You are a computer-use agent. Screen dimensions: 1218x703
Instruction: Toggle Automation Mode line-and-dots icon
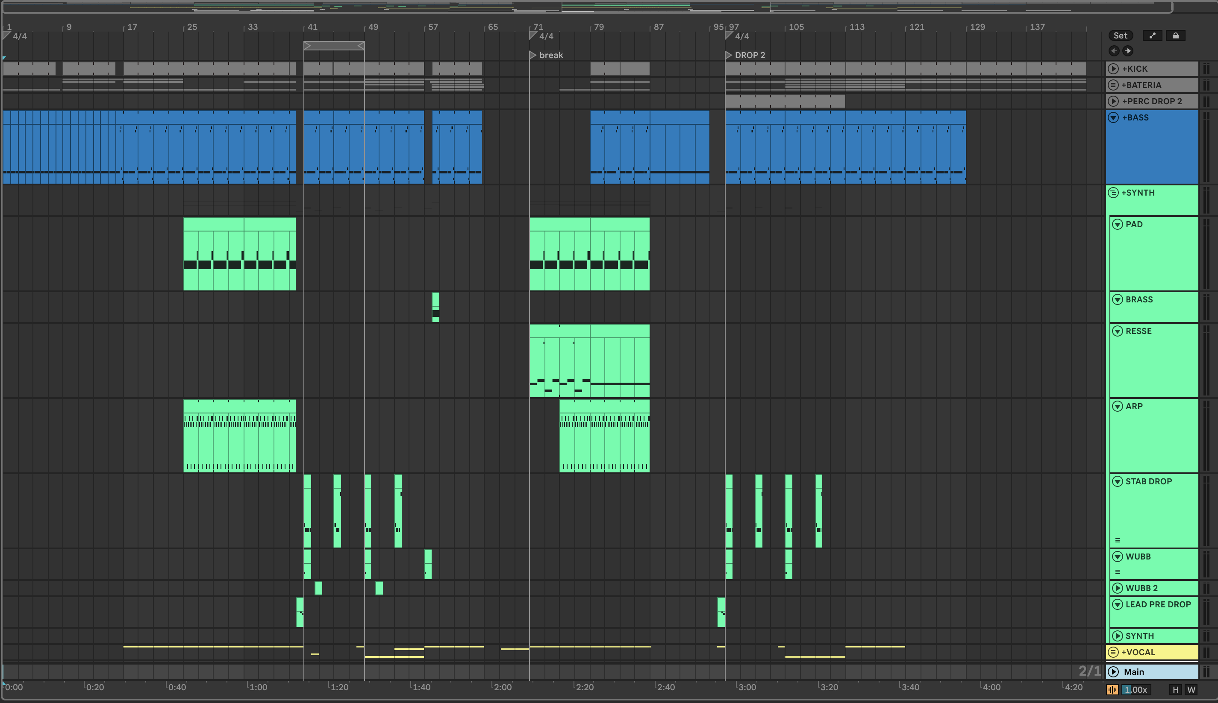(1152, 35)
